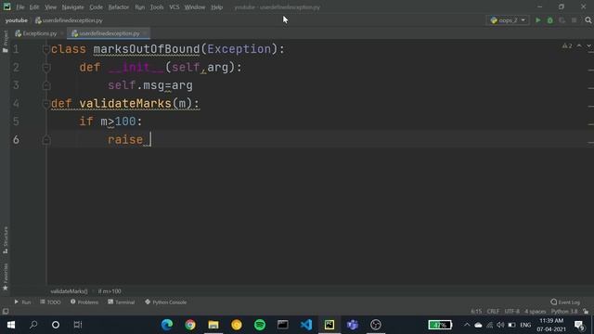The image size is (594, 334).
Task: Close the userdefinedexception.py tab
Action: (x=145, y=33)
